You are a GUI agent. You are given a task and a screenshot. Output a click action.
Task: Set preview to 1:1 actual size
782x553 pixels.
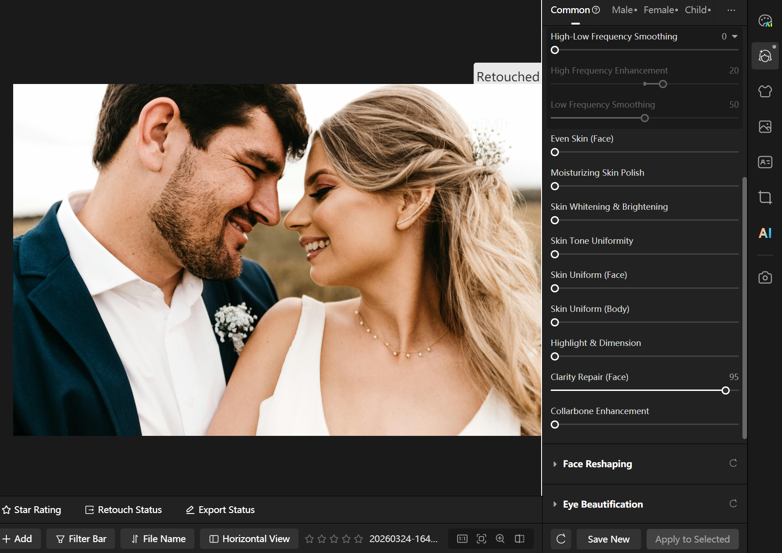click(462, 539)
